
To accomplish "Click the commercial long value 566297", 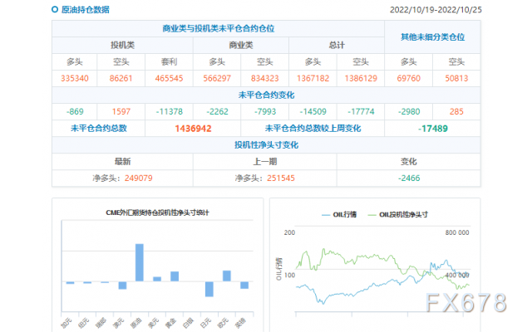I will pos(217,78).
